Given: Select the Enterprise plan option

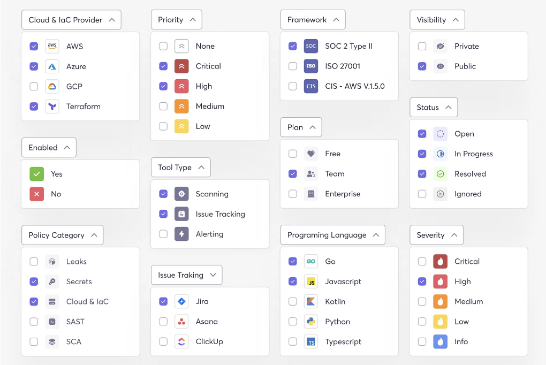Looking at the screenshot, I should point(293,194).
